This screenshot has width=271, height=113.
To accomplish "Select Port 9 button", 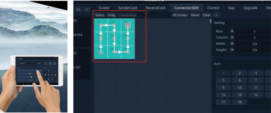I will [223, 88].
